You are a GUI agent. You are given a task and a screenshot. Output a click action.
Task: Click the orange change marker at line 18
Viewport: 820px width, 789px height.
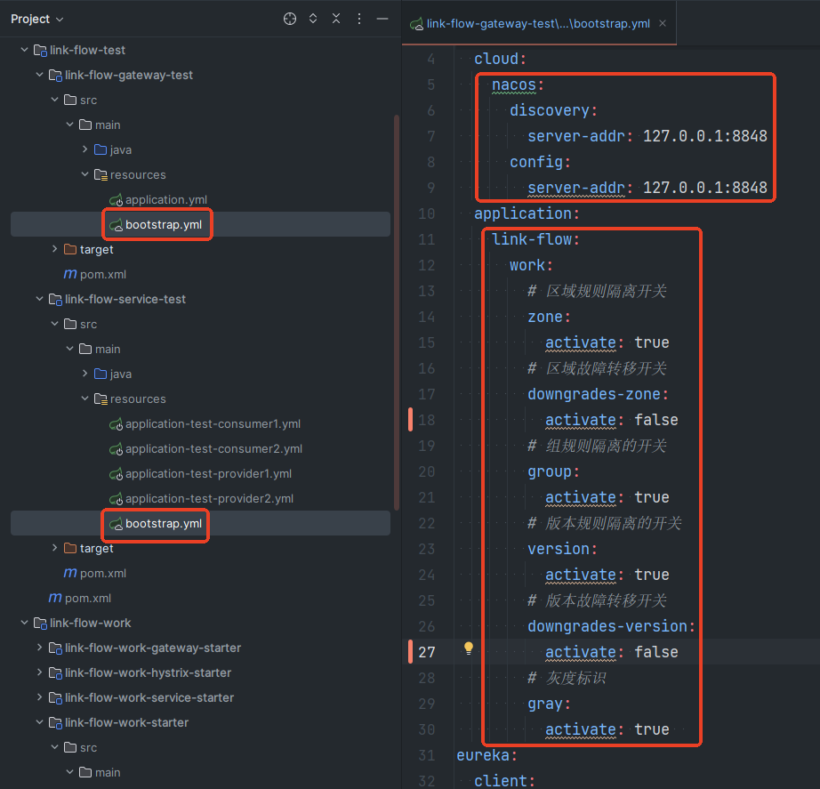click(x=410, y=420)
